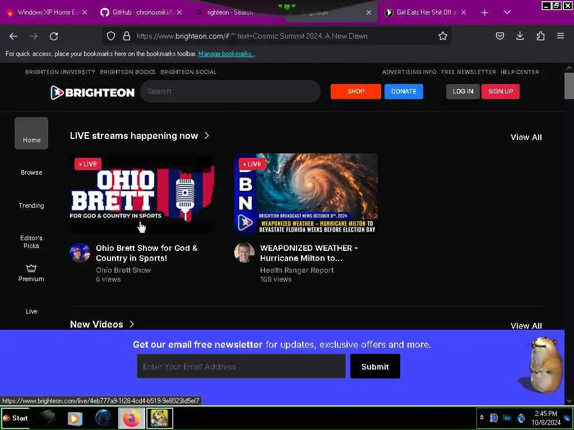Expand the list all tabs chevron
Viewport: 574px width, 430px height.
point(507,12)
